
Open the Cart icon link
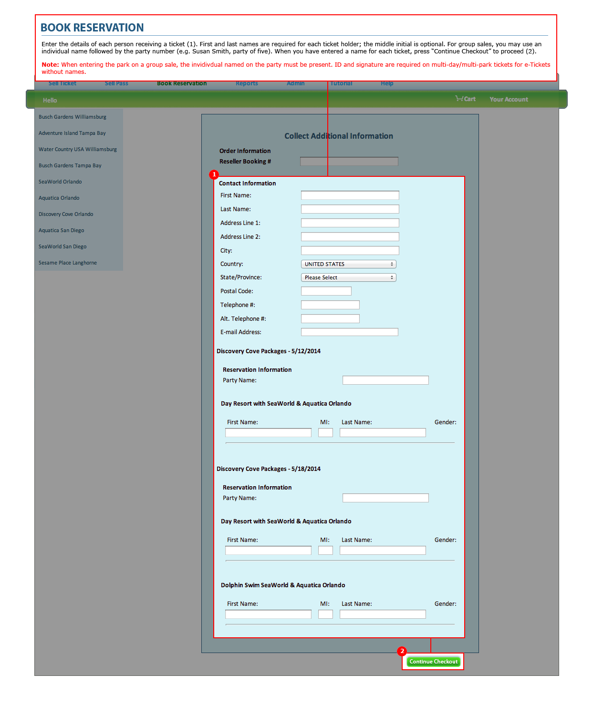click(x=465, y=99)
